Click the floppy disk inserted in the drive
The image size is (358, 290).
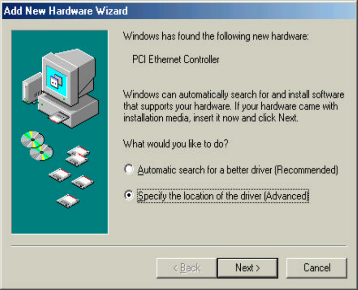pos(58,118)
